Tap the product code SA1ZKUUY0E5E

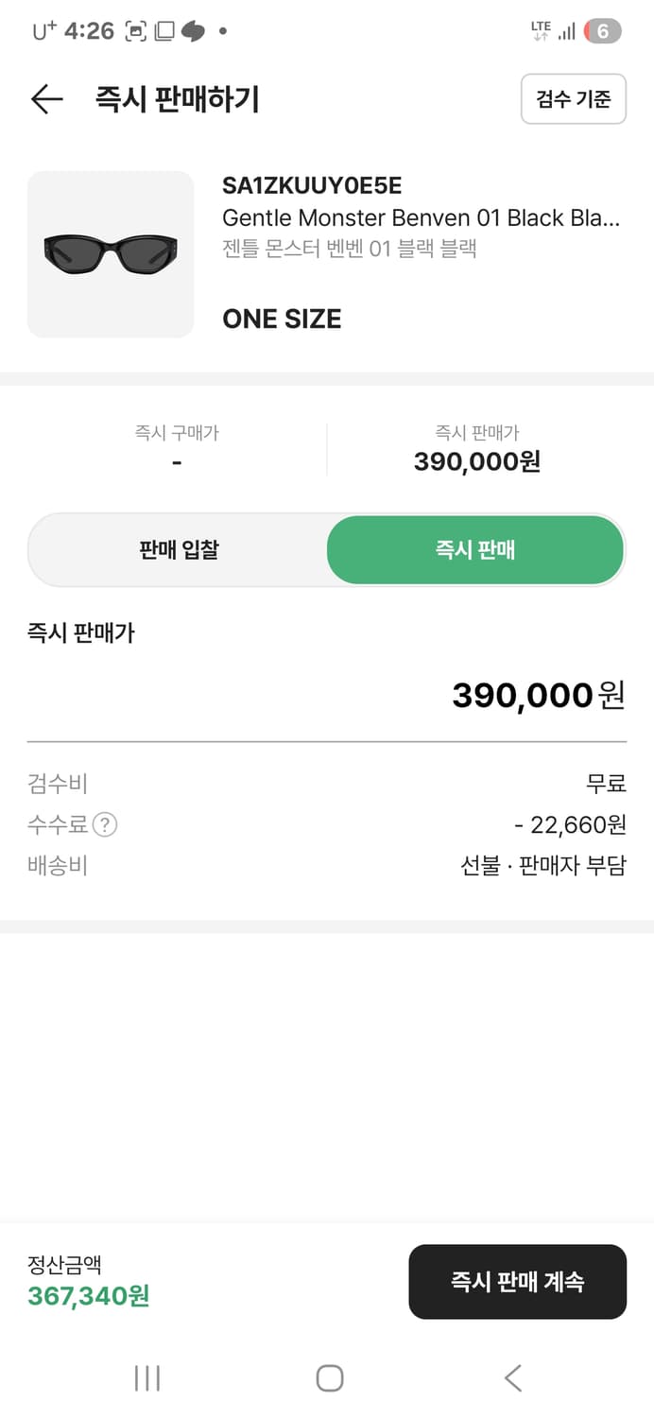(312, 186)
